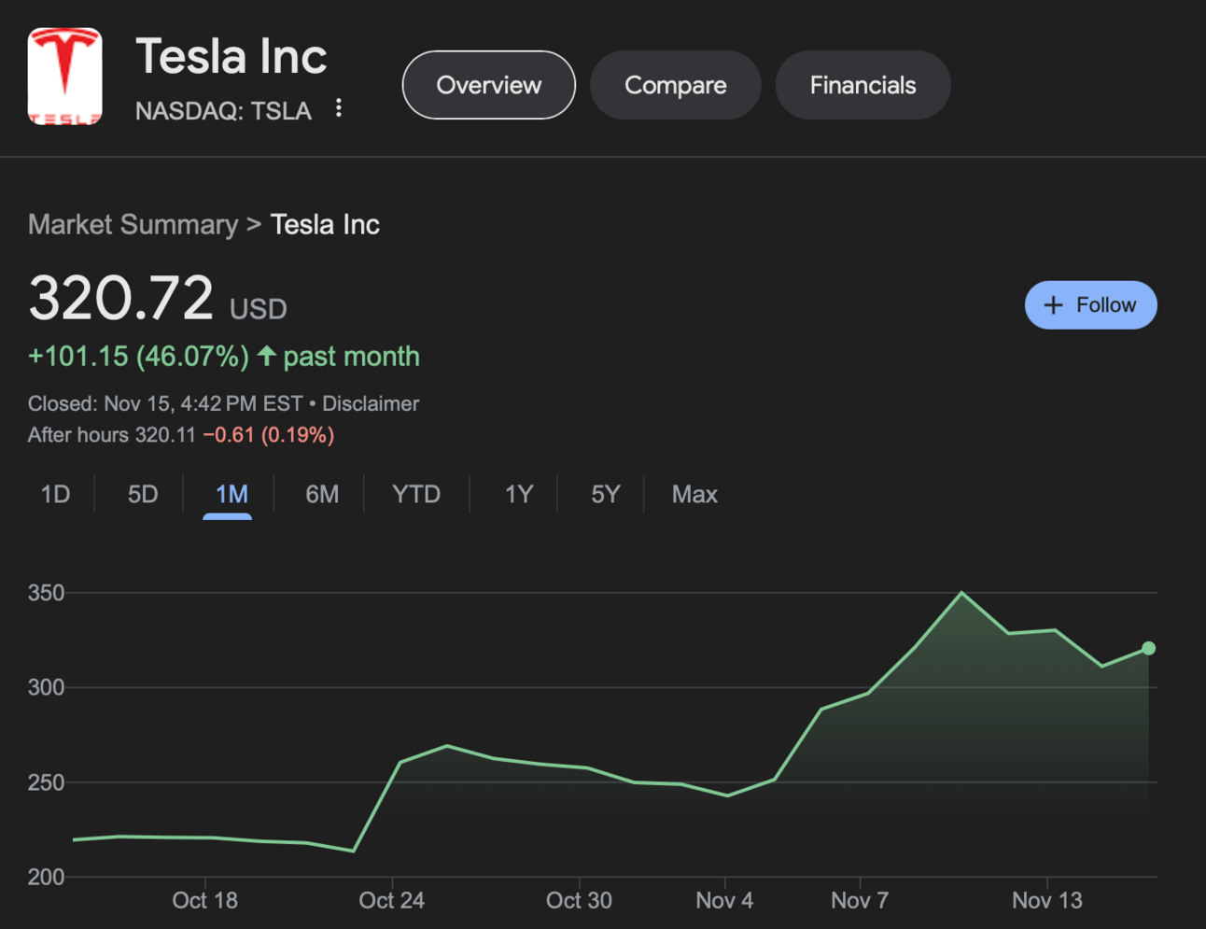
Task: Select the 5D time range
Action: click(143, 494)
